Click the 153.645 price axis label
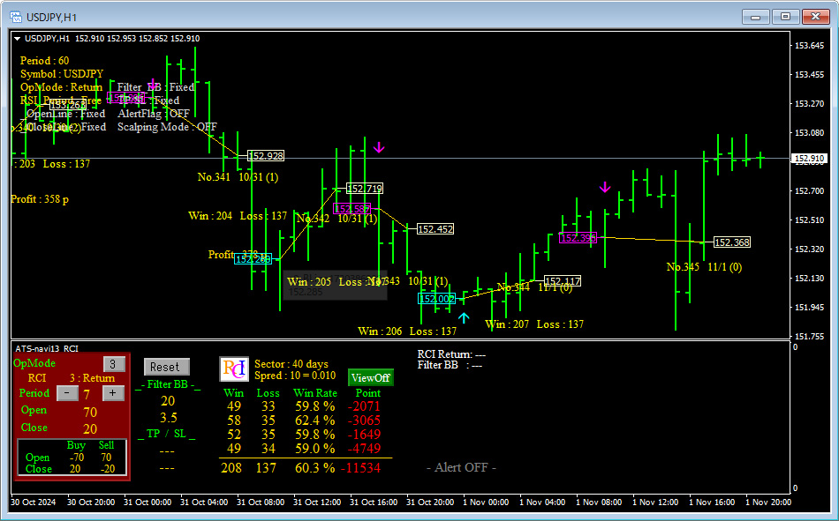 809,46
